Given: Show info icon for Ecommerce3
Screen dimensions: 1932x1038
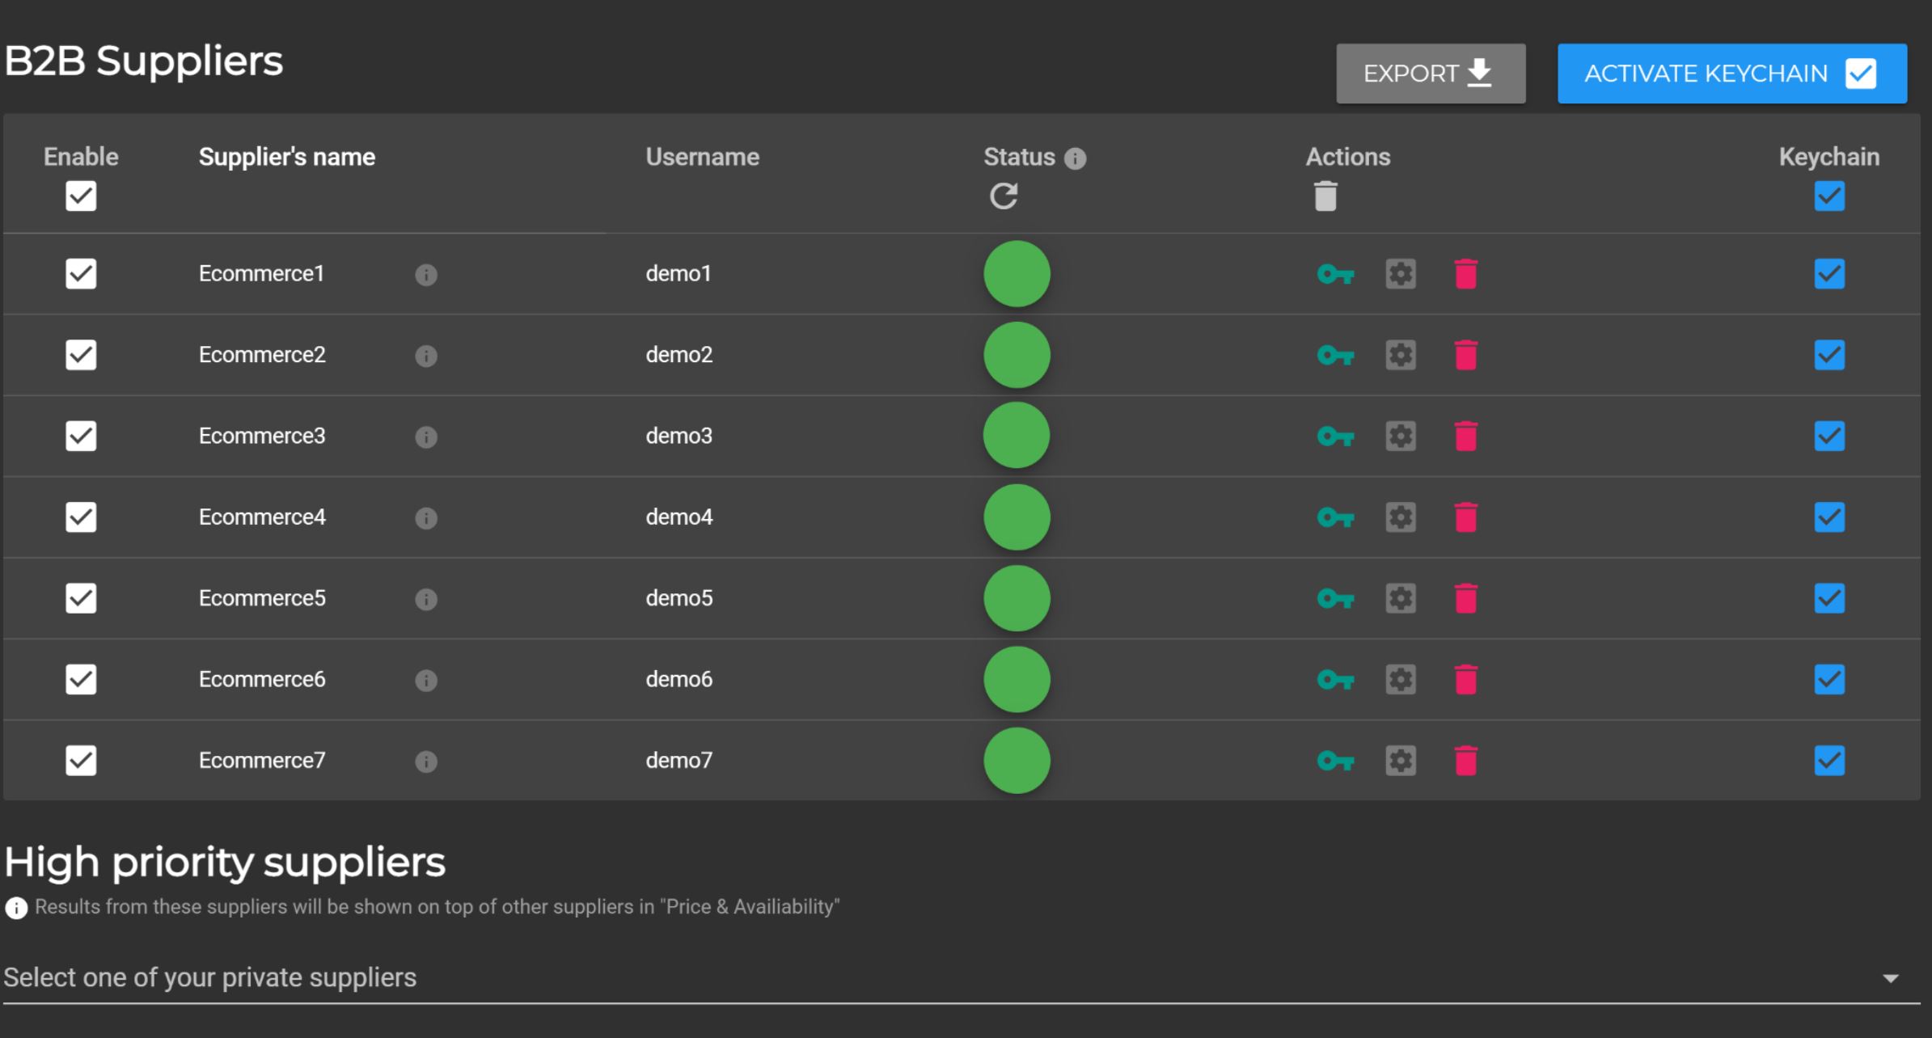Looking at the screenshot, I should [426, 437].
